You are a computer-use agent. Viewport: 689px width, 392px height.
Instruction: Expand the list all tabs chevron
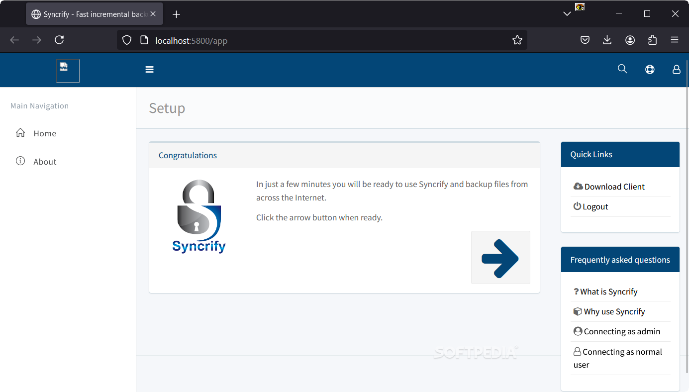567,14
